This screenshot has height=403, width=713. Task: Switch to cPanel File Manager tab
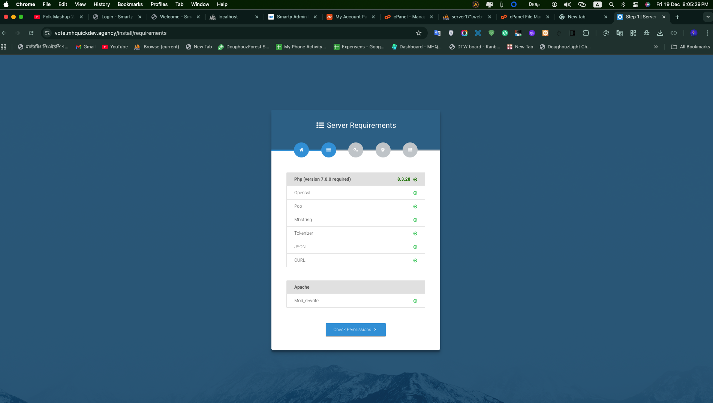click(524, 17)
